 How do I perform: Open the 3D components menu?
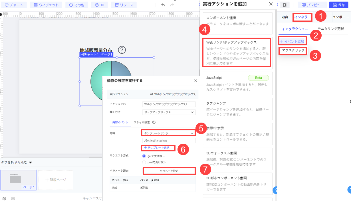click(100, 5)
